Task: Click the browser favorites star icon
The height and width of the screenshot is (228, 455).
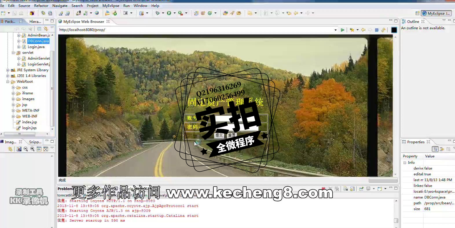Action: (x=352, y=30)
